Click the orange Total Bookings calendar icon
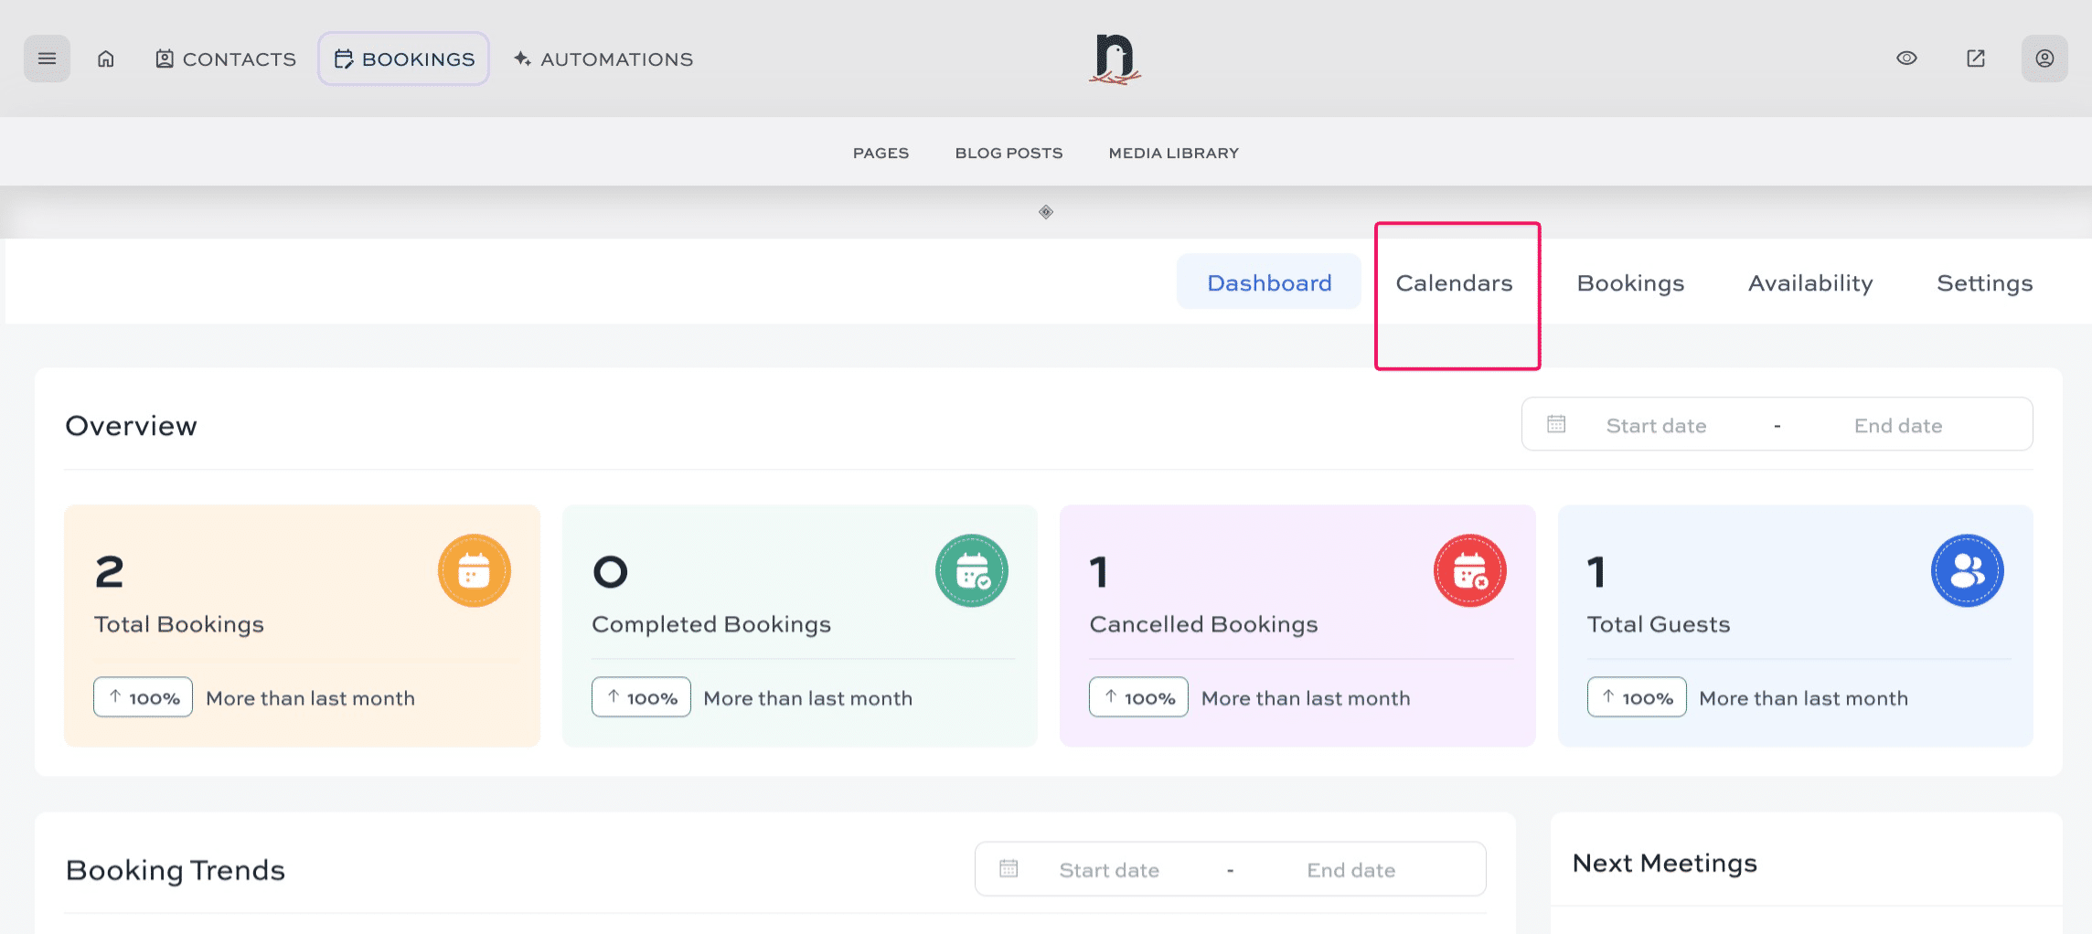Image resolution: width=2092 pixels, height=934 pixels. [x=474, y=571]
